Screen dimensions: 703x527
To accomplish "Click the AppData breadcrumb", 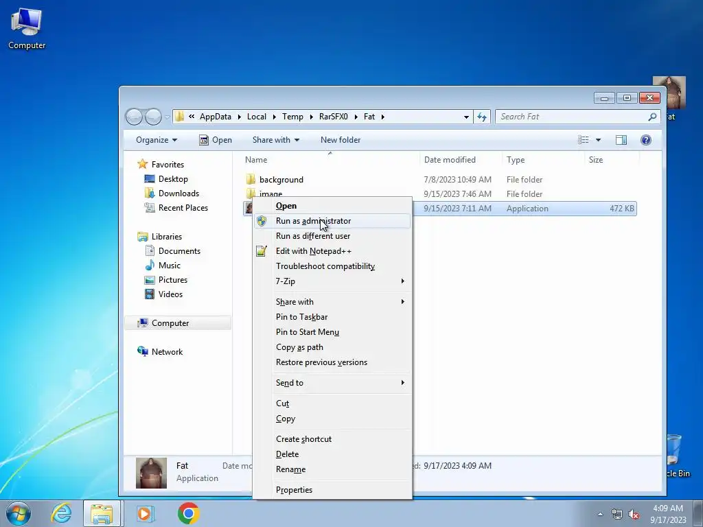I will click(x=215, y=117).
